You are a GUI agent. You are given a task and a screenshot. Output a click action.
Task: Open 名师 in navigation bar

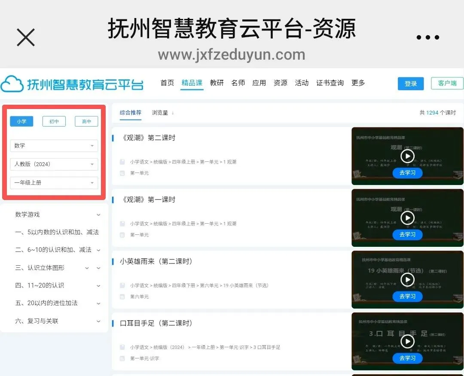[x=238, y=83]
